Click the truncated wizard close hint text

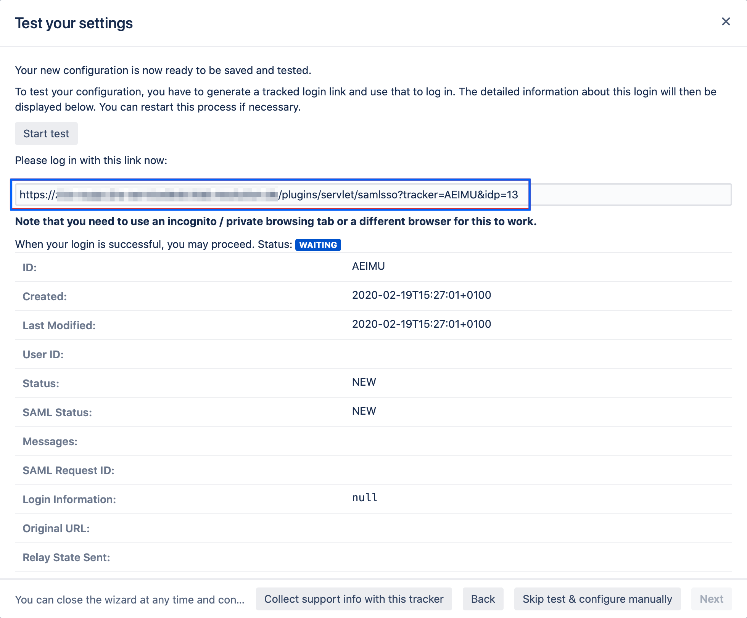pos(130,600)
